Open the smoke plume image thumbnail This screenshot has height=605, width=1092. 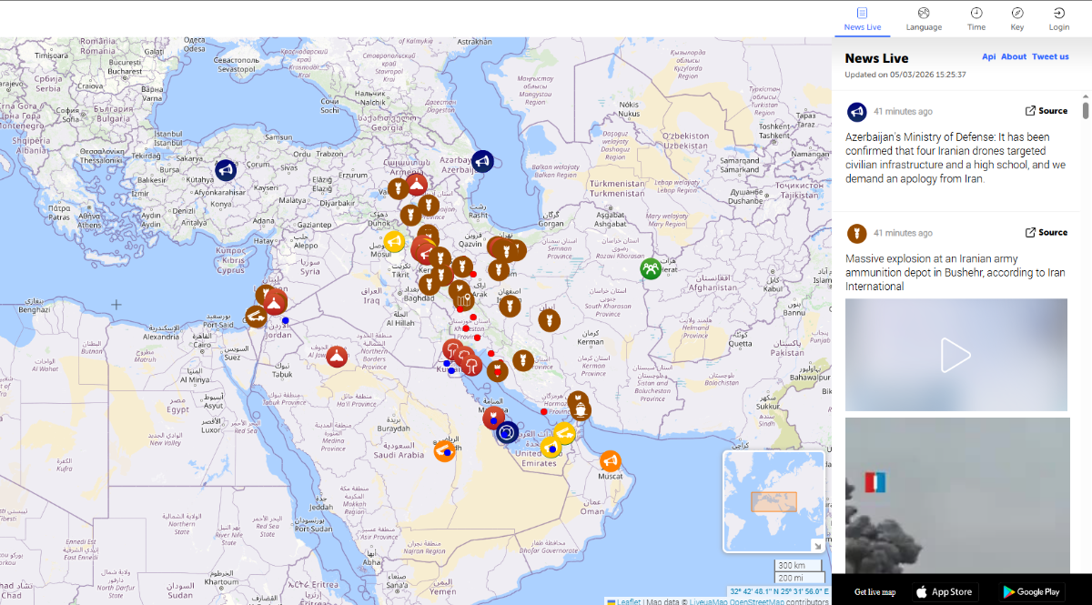(957, 495)
